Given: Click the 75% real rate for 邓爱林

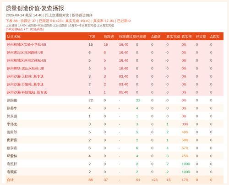Looking at the screenshot, I should click(185, 156).
